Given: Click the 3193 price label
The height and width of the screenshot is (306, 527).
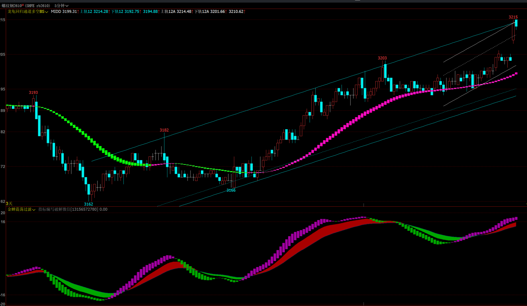Looking at the screenshot, I should click(x=33, y=93).
